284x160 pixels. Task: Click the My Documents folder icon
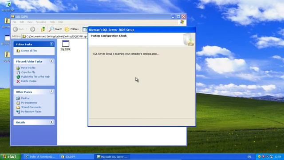tap(18, 103)
